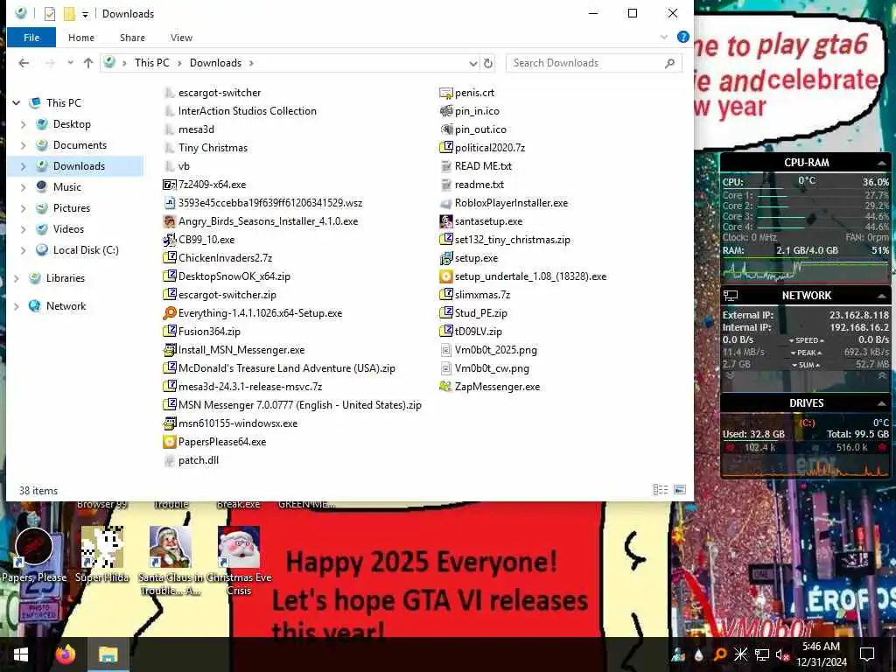Click the Install_MSN_Messenger.exe icon
Viewport: 896px width, 672px height.
(169, 350)
